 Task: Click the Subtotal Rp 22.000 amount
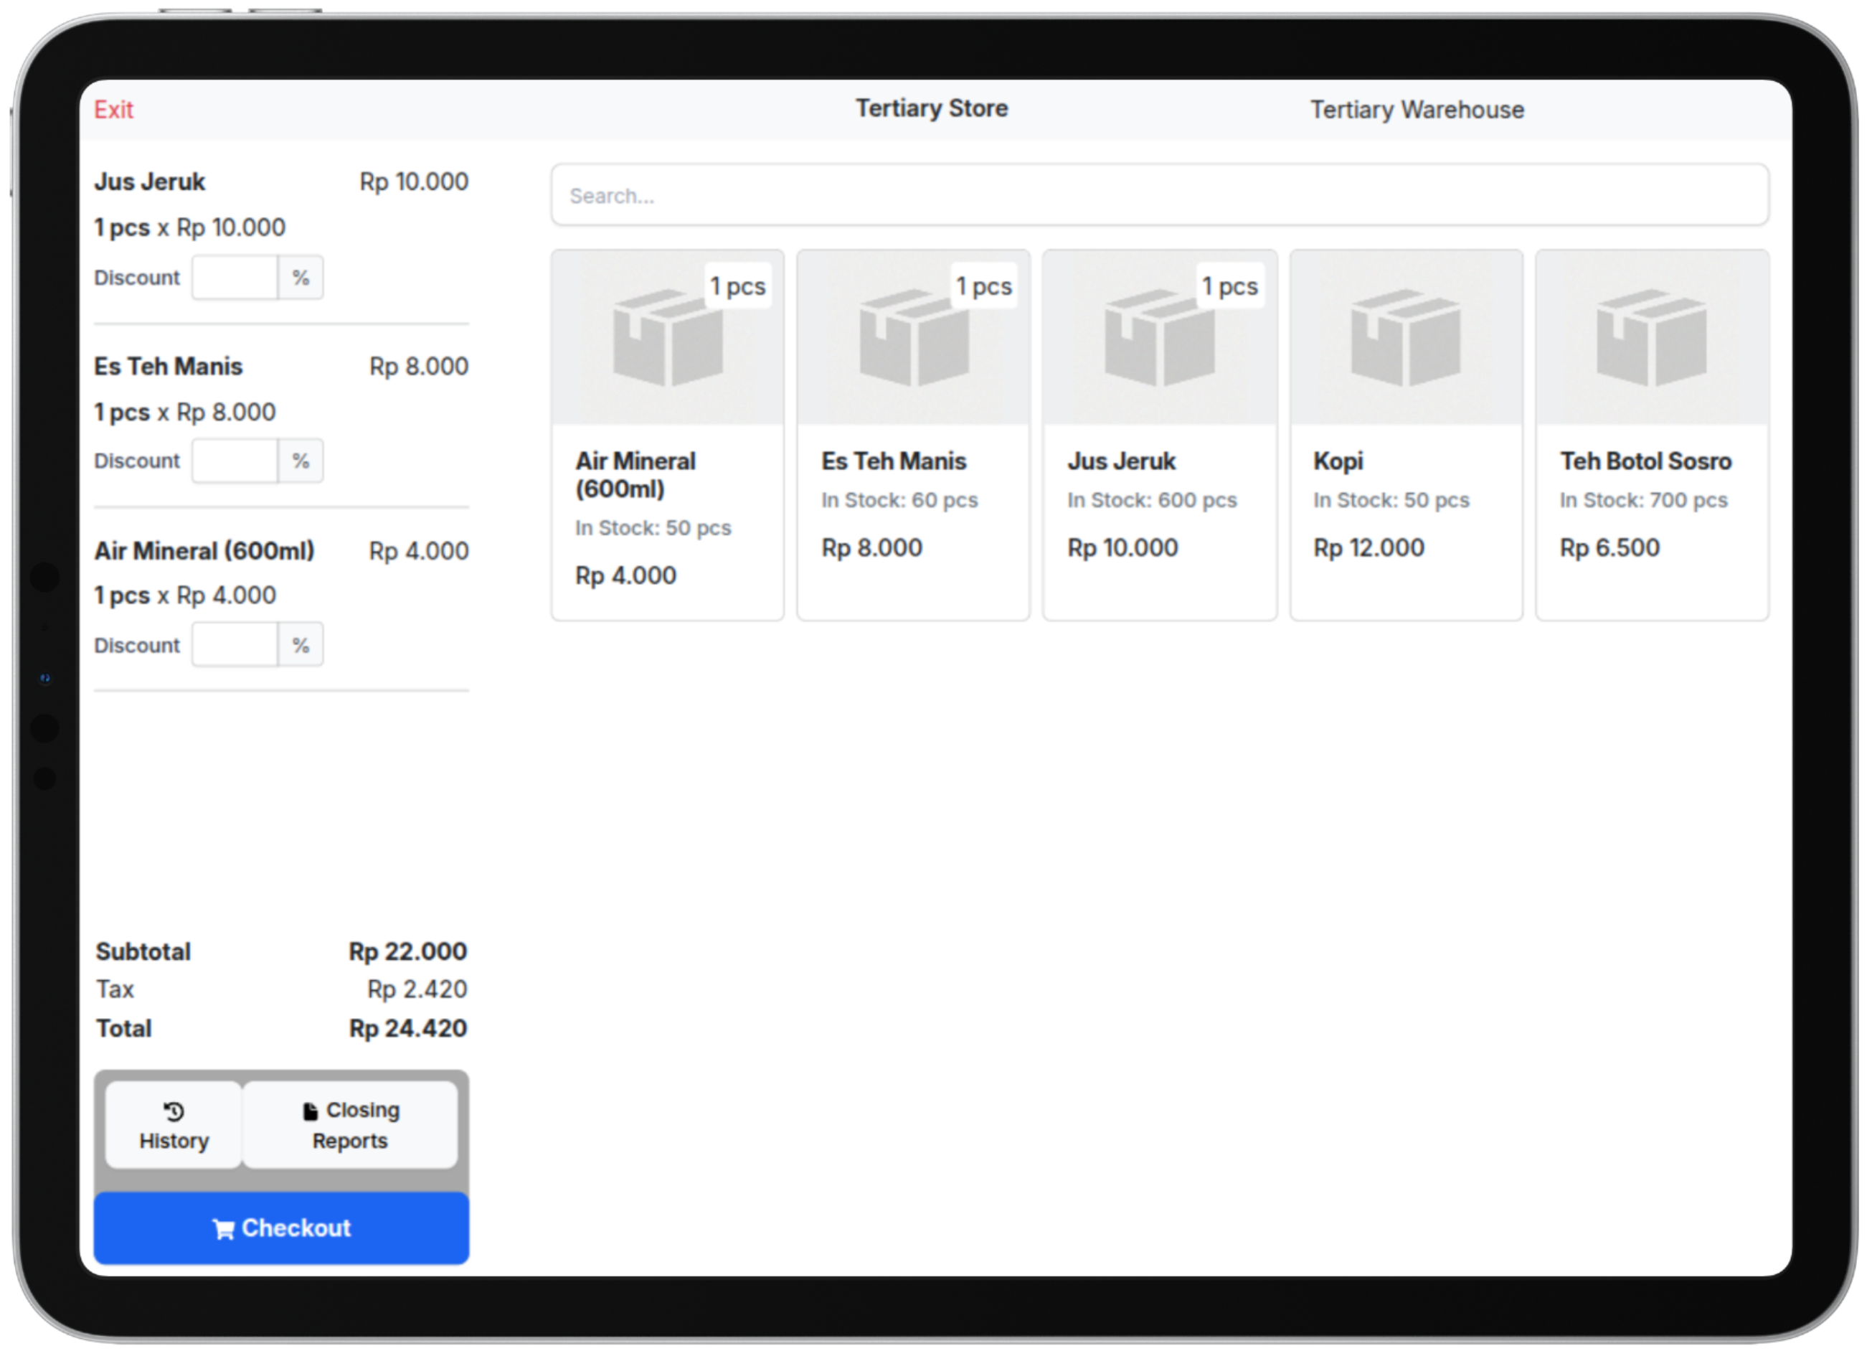(x=407, y=951)
